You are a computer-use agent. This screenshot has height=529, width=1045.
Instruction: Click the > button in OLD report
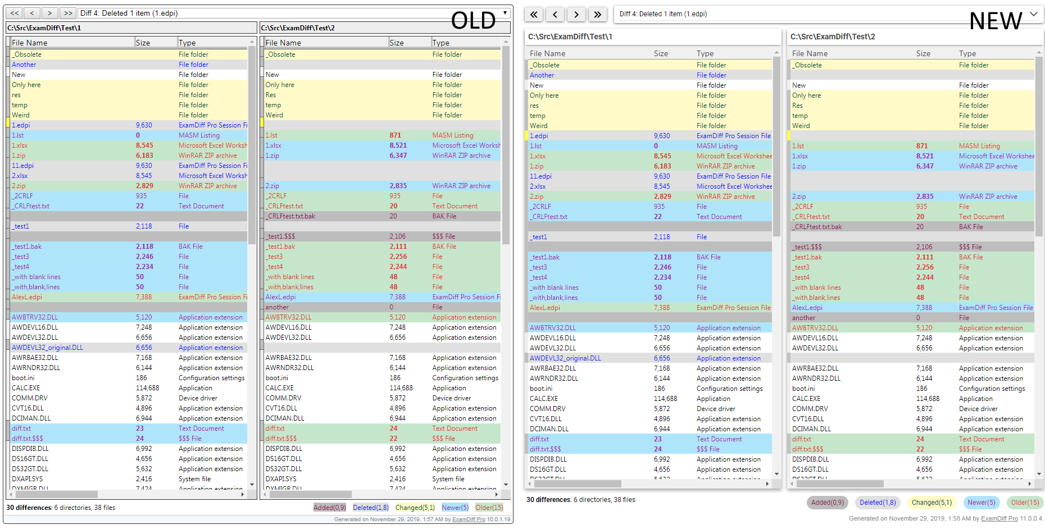(50, 13)
